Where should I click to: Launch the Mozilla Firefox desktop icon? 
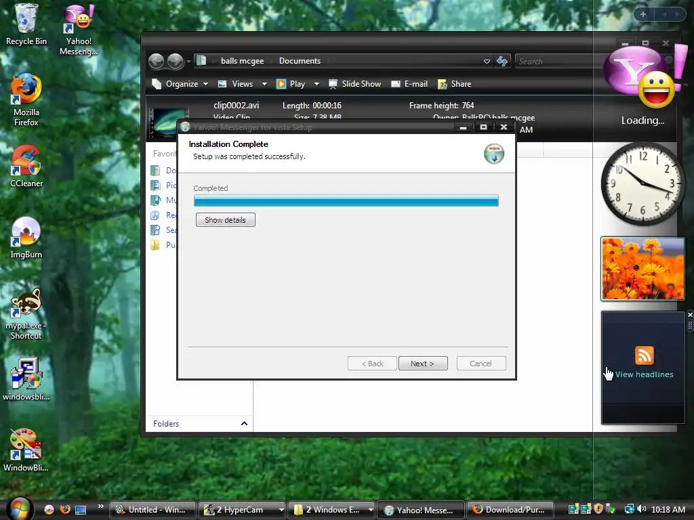tap(26, 100)
